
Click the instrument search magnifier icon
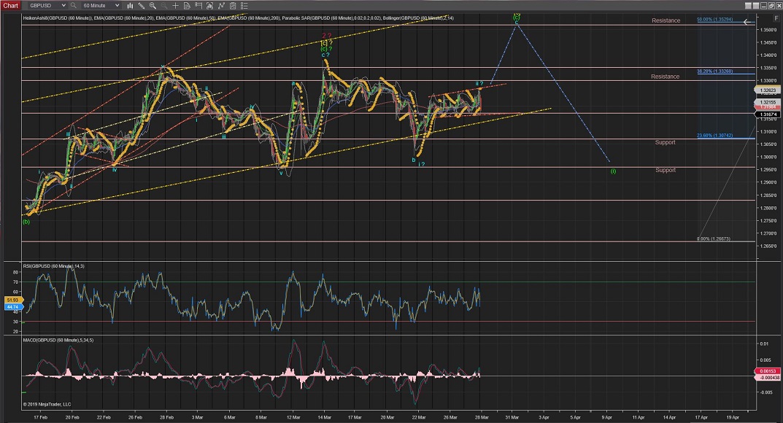pos(74,5)
